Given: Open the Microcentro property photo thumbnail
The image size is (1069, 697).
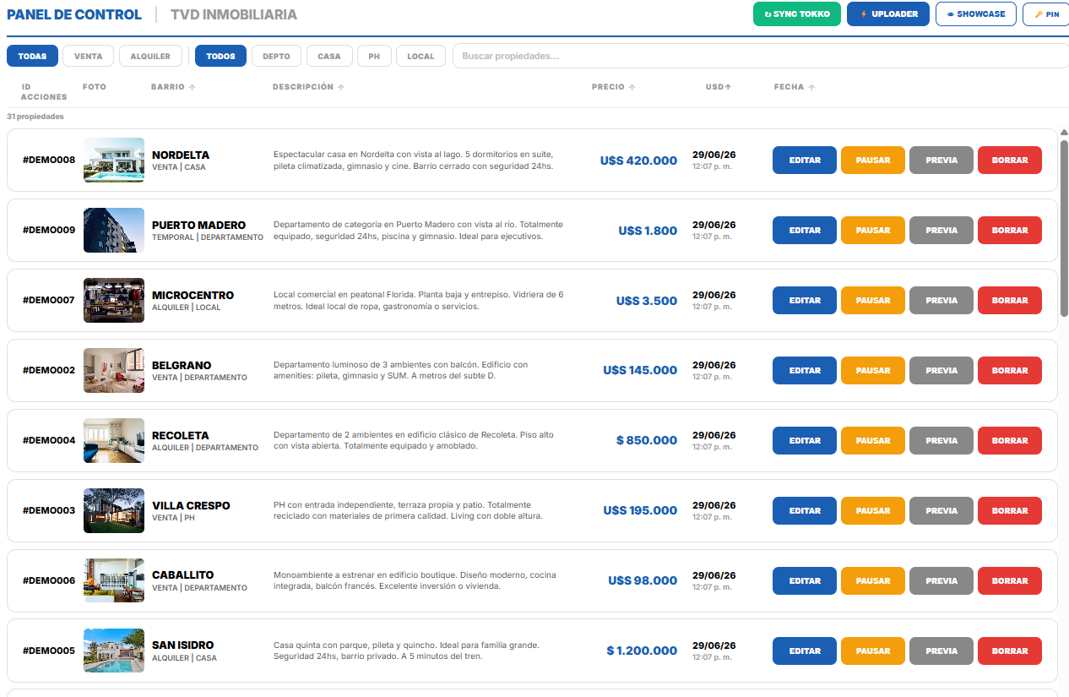Looking at the screenshot, I should [114, 300].
